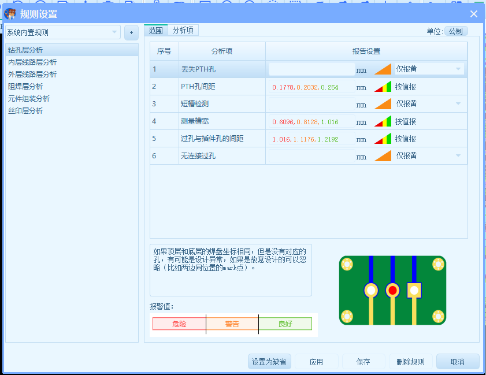Switch to the 范围 tab
Screen dimensions: 486x375
156,31
